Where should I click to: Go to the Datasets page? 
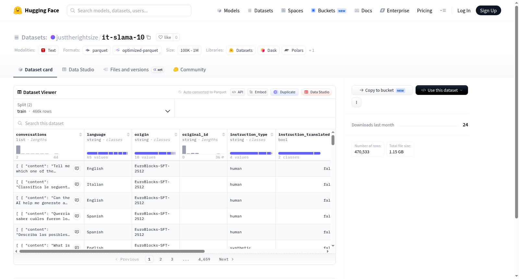coord(260,10)
